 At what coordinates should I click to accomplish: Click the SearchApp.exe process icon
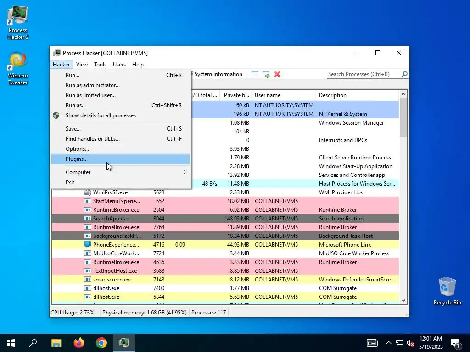tap(88, 219)
